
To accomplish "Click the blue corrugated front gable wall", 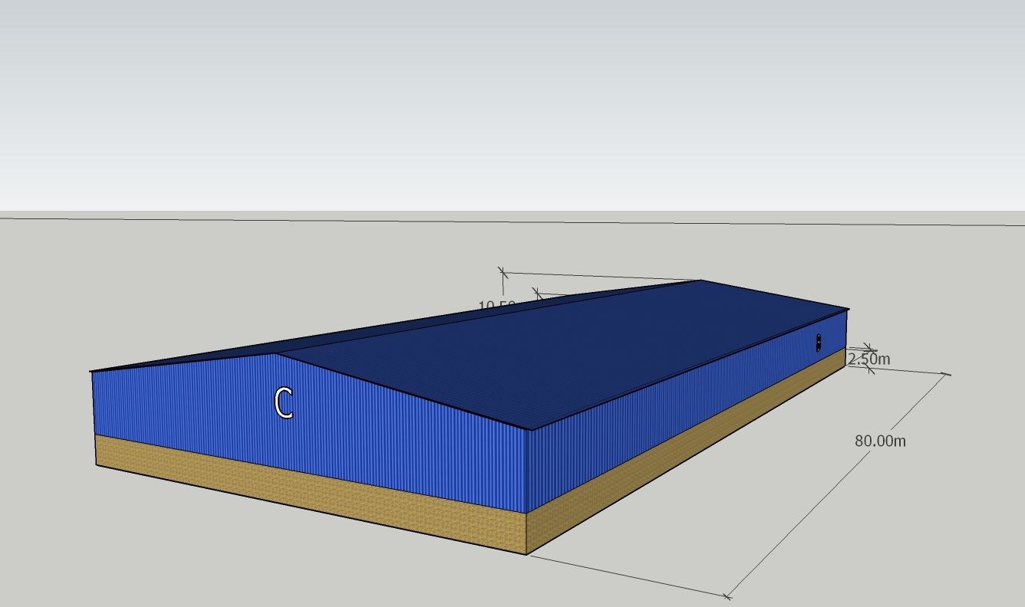I will click(345, 429).
